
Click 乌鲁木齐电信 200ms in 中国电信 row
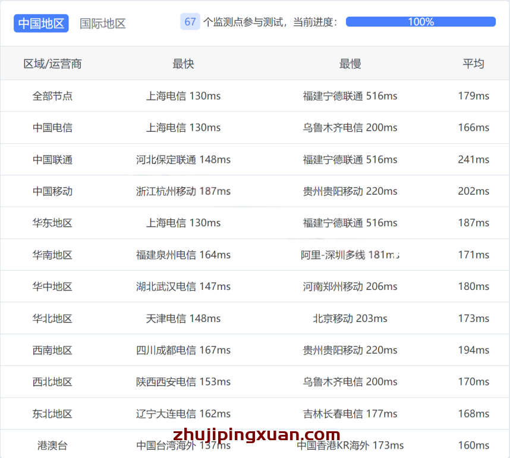coord(350,128)
